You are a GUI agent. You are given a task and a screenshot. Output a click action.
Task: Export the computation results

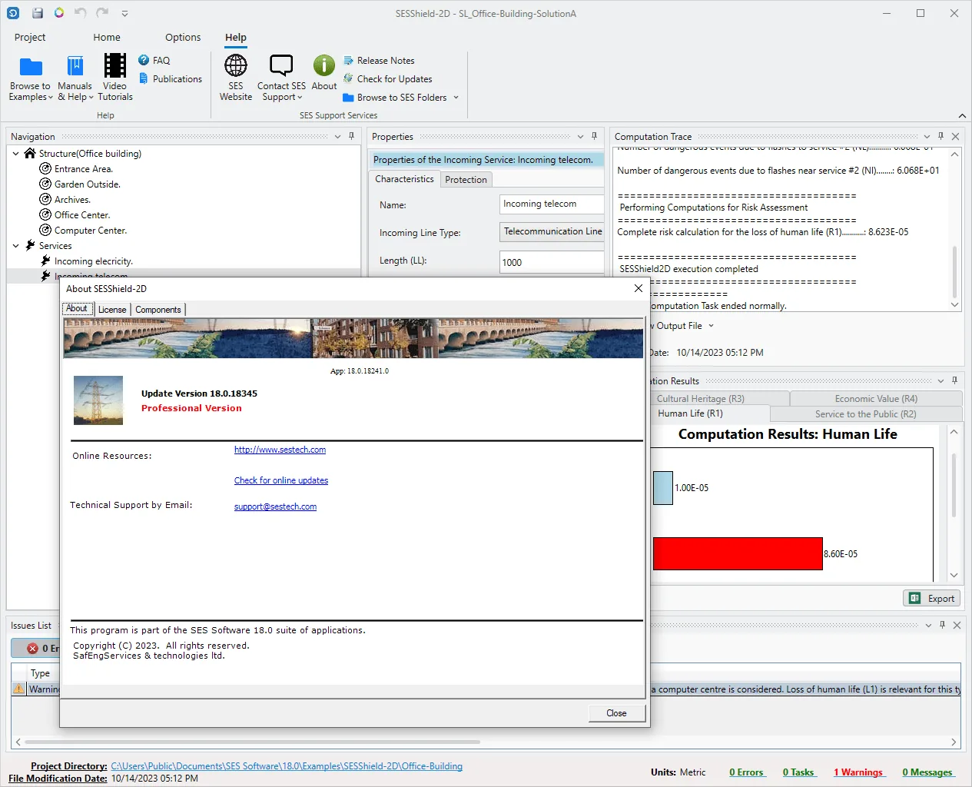(931, 598)
